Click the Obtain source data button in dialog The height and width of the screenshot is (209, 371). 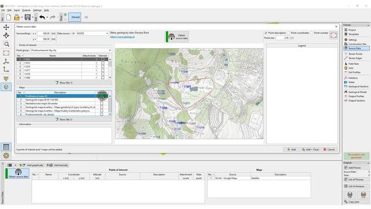click(177, 37)
